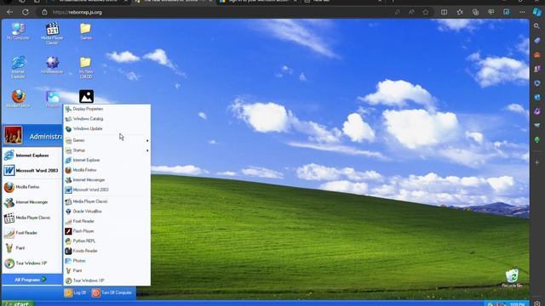Launch Paint from Start menu left pane
The image size is (545, 306).
(x=14, y=248)
